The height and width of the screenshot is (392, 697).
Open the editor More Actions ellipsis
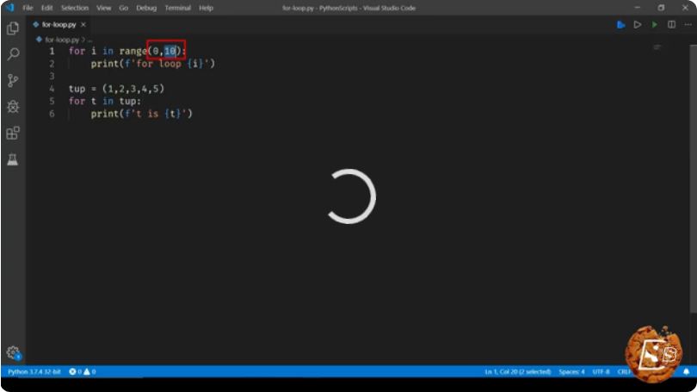pos(688,24)
